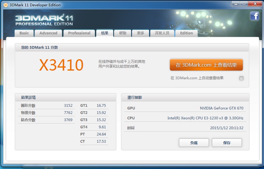
Task: Select the GT1 result 16.75
Action: 101,106
